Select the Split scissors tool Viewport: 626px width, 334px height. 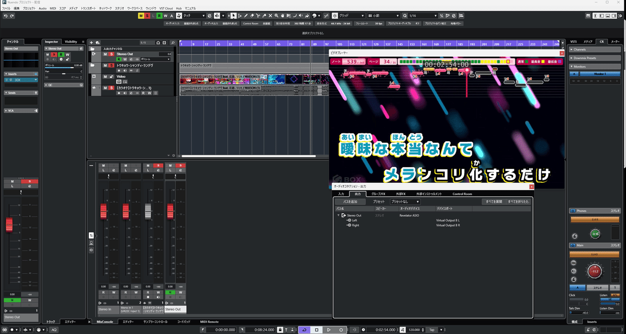258,16
